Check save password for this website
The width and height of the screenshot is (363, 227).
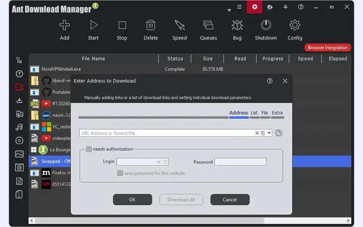pos(120,173)
